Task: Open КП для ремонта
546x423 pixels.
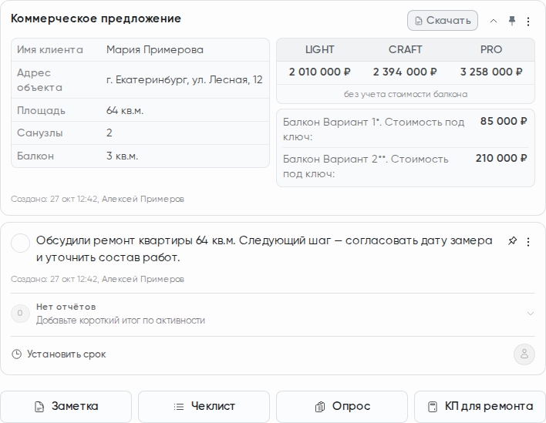Action: tap(480, 407)
